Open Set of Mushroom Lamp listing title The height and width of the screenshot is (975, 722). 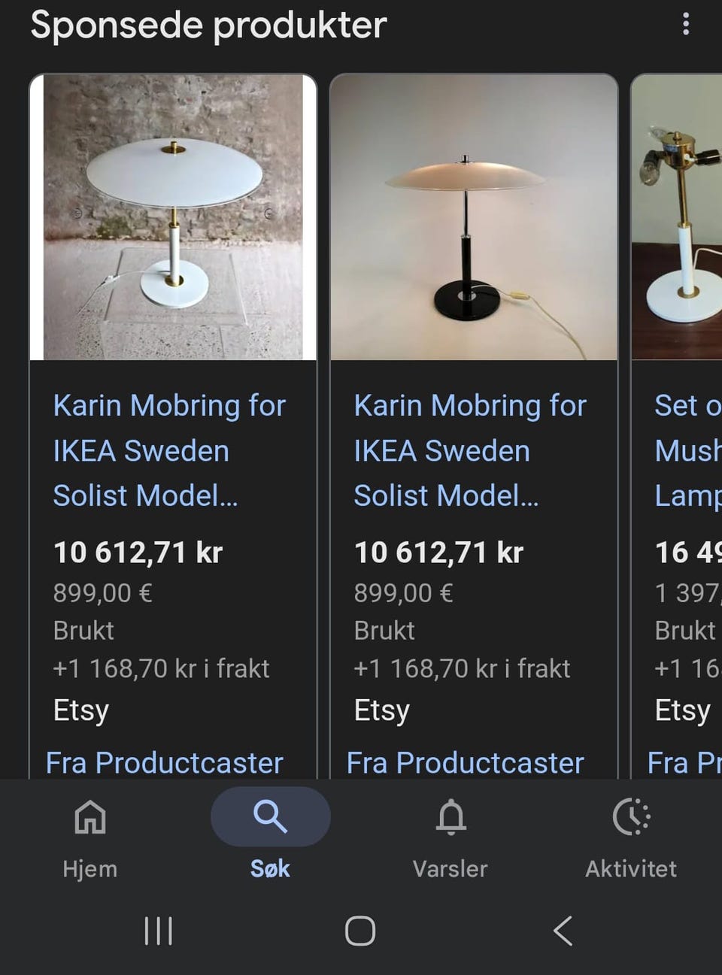coord(688,450)
